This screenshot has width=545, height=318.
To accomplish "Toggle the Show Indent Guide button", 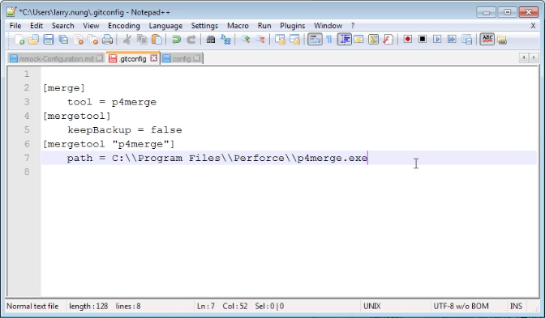I will (345, 40).
